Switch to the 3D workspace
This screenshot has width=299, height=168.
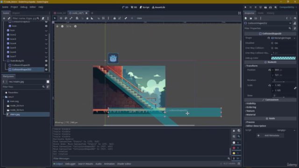[x=134, y=7]
